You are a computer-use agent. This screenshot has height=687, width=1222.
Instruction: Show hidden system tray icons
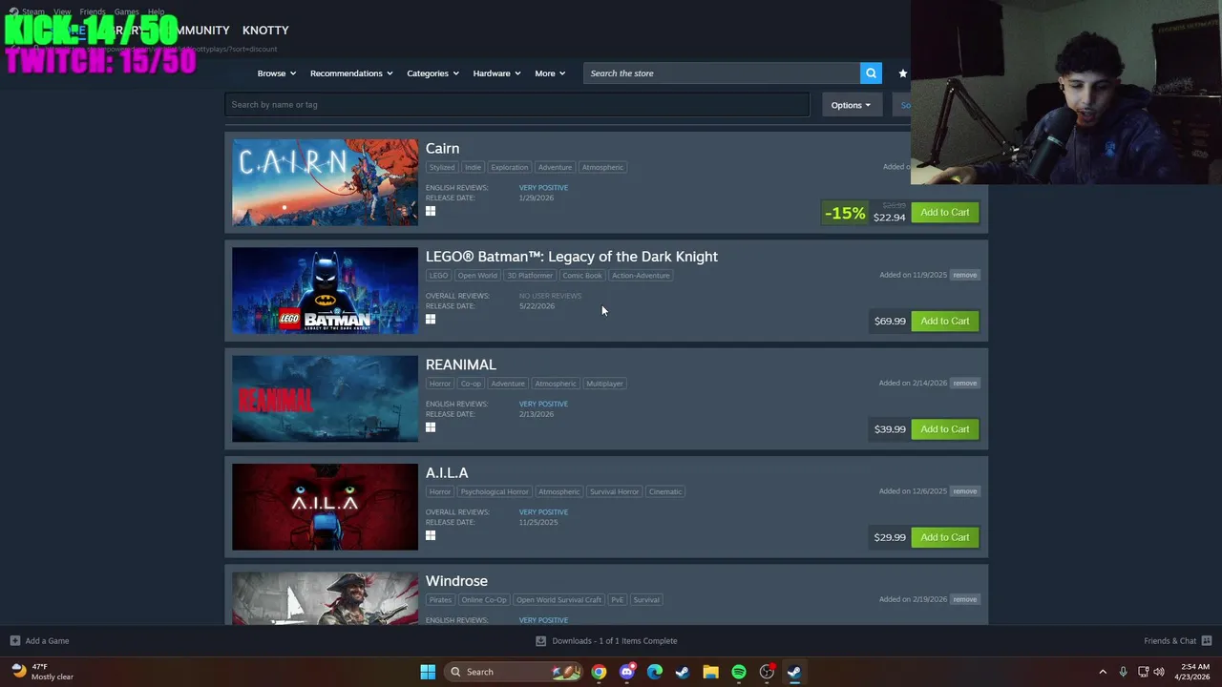coord(1103,672)
